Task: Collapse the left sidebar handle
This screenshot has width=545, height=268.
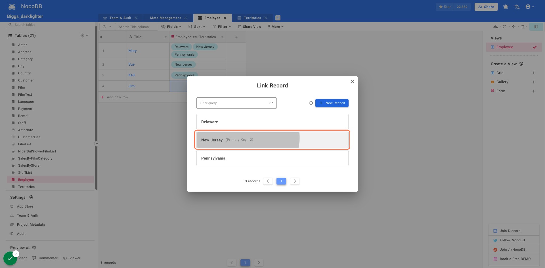Action: coord(97,144)
